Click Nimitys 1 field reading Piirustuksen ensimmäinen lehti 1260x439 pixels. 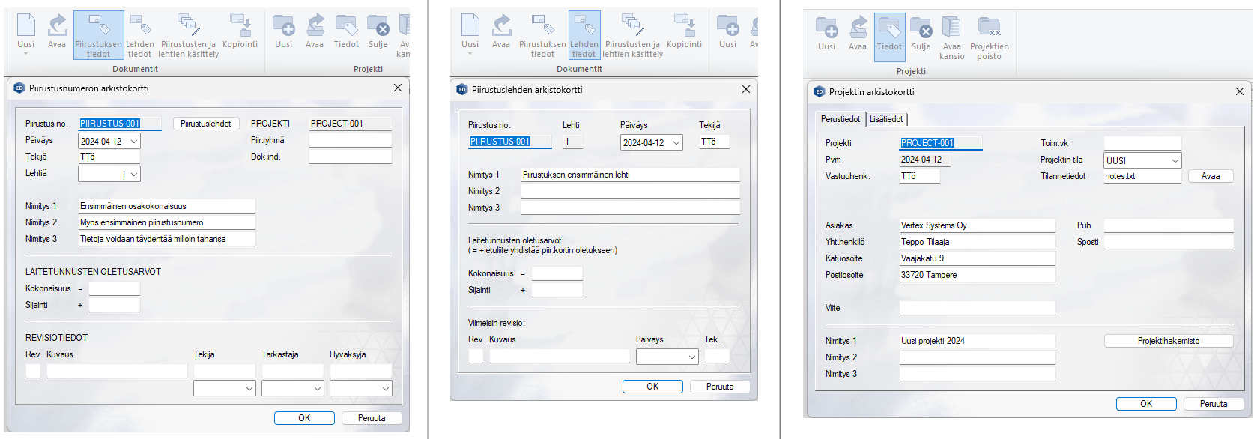pyautogui.click(x=631, y=175)
